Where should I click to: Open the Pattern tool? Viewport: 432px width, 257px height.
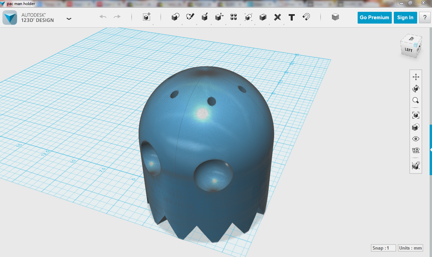point(234,17)
